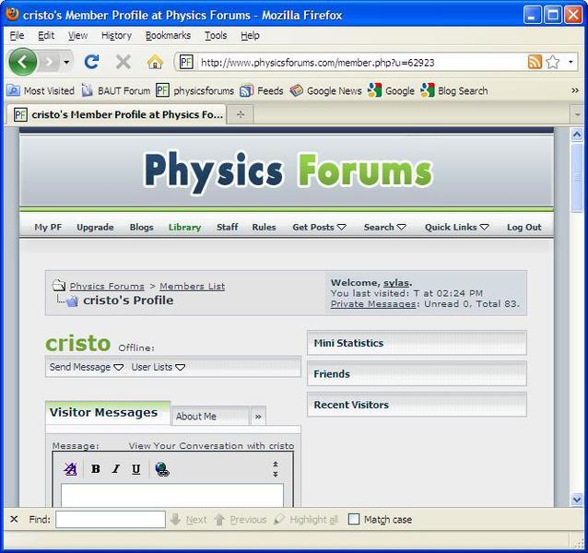
Task: Click the Forward navigation arrow
Action: (x=49, y=63)
